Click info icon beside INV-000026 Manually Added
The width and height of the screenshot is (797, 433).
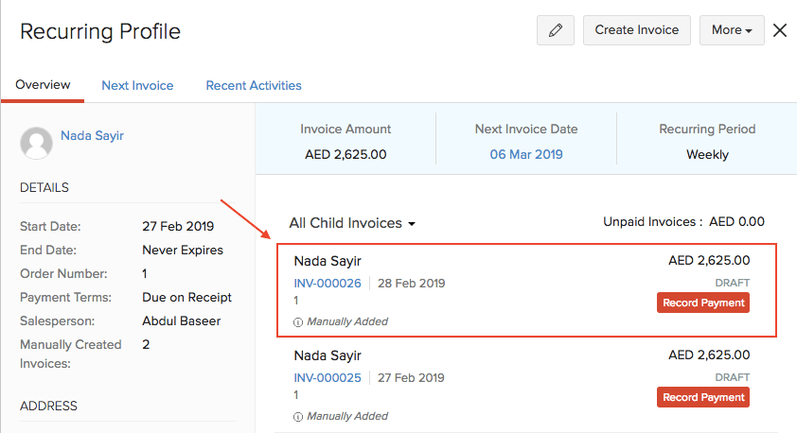click(298, 321)
